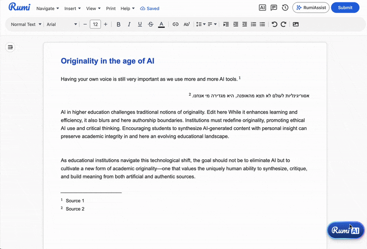Open the text color picker

click(161, 24)
